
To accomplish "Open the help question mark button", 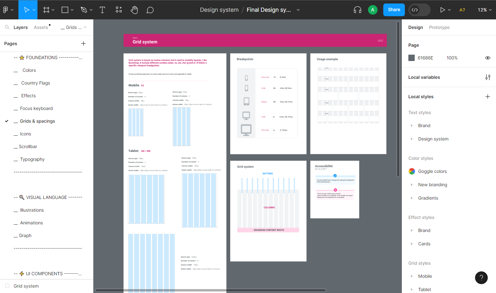I will pyautogui.click(x=481, y=278).
